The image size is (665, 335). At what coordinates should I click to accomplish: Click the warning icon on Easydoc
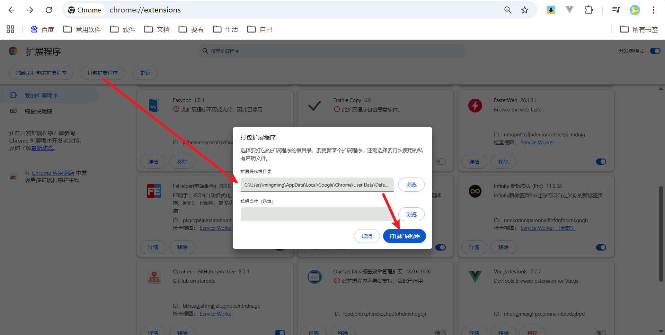coord(176,109)
